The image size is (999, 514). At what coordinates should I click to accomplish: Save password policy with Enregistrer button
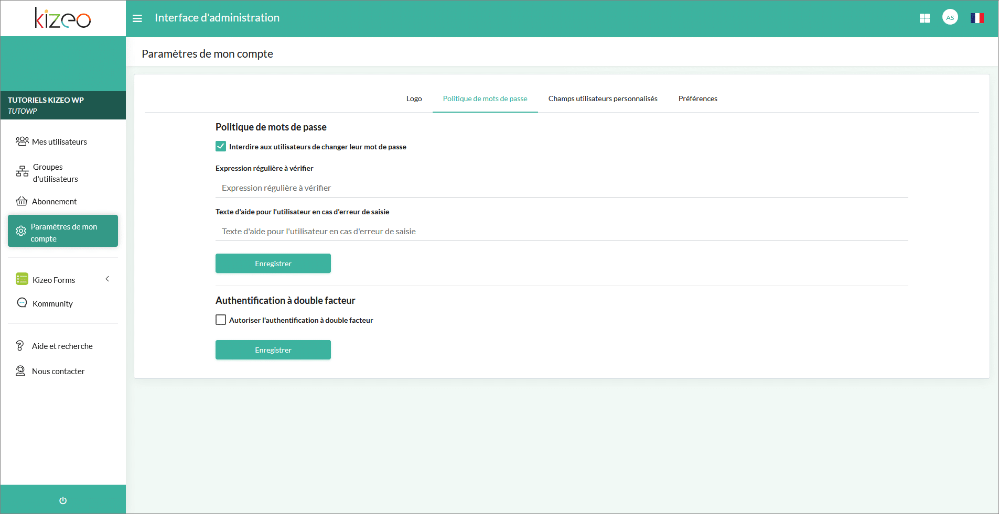[273, 264]
